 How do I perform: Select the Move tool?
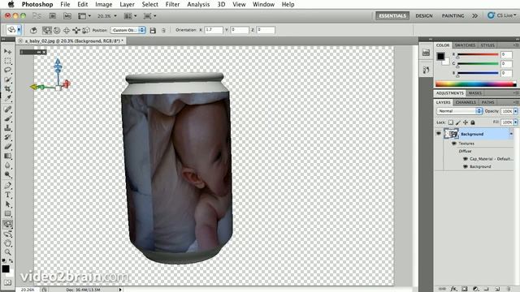click(7, 52)
